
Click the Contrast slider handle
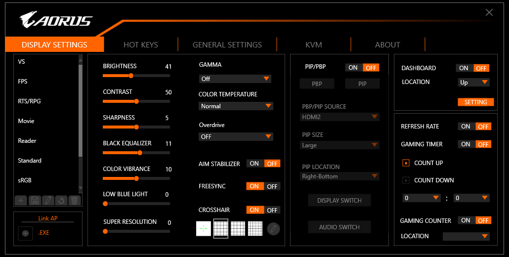(136, 101)
